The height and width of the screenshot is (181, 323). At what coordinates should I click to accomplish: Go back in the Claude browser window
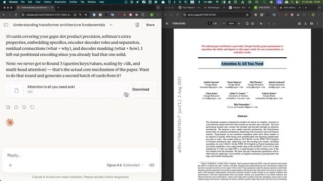coord(4,15)
